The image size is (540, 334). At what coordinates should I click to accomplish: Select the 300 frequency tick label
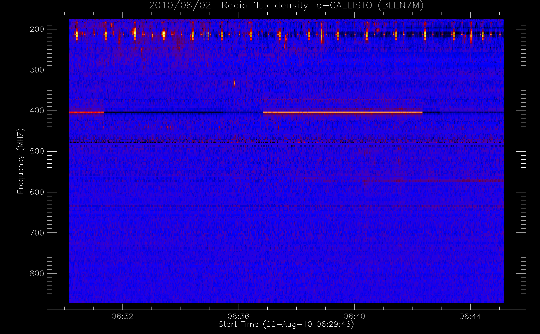pos(37,70)
